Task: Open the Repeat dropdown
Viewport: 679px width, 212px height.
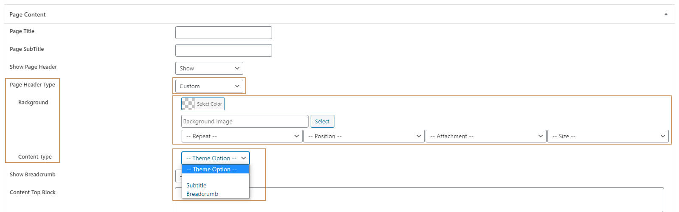Action: (241, 136)
